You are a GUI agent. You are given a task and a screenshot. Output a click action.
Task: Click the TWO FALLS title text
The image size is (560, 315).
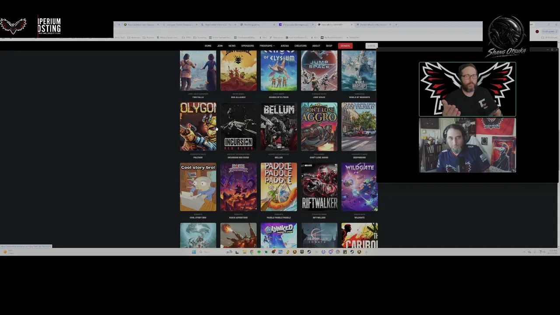(x=198, y=97)
